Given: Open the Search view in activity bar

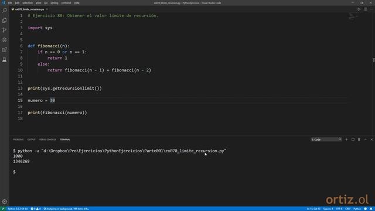Looking at the screenshot, I should tap(5, 11).
